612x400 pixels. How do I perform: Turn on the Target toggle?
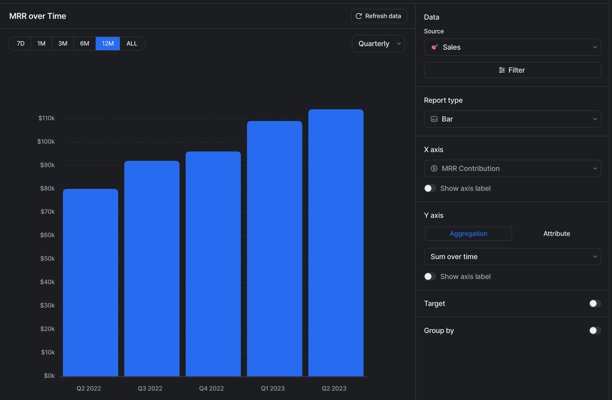tap(595, 303)
